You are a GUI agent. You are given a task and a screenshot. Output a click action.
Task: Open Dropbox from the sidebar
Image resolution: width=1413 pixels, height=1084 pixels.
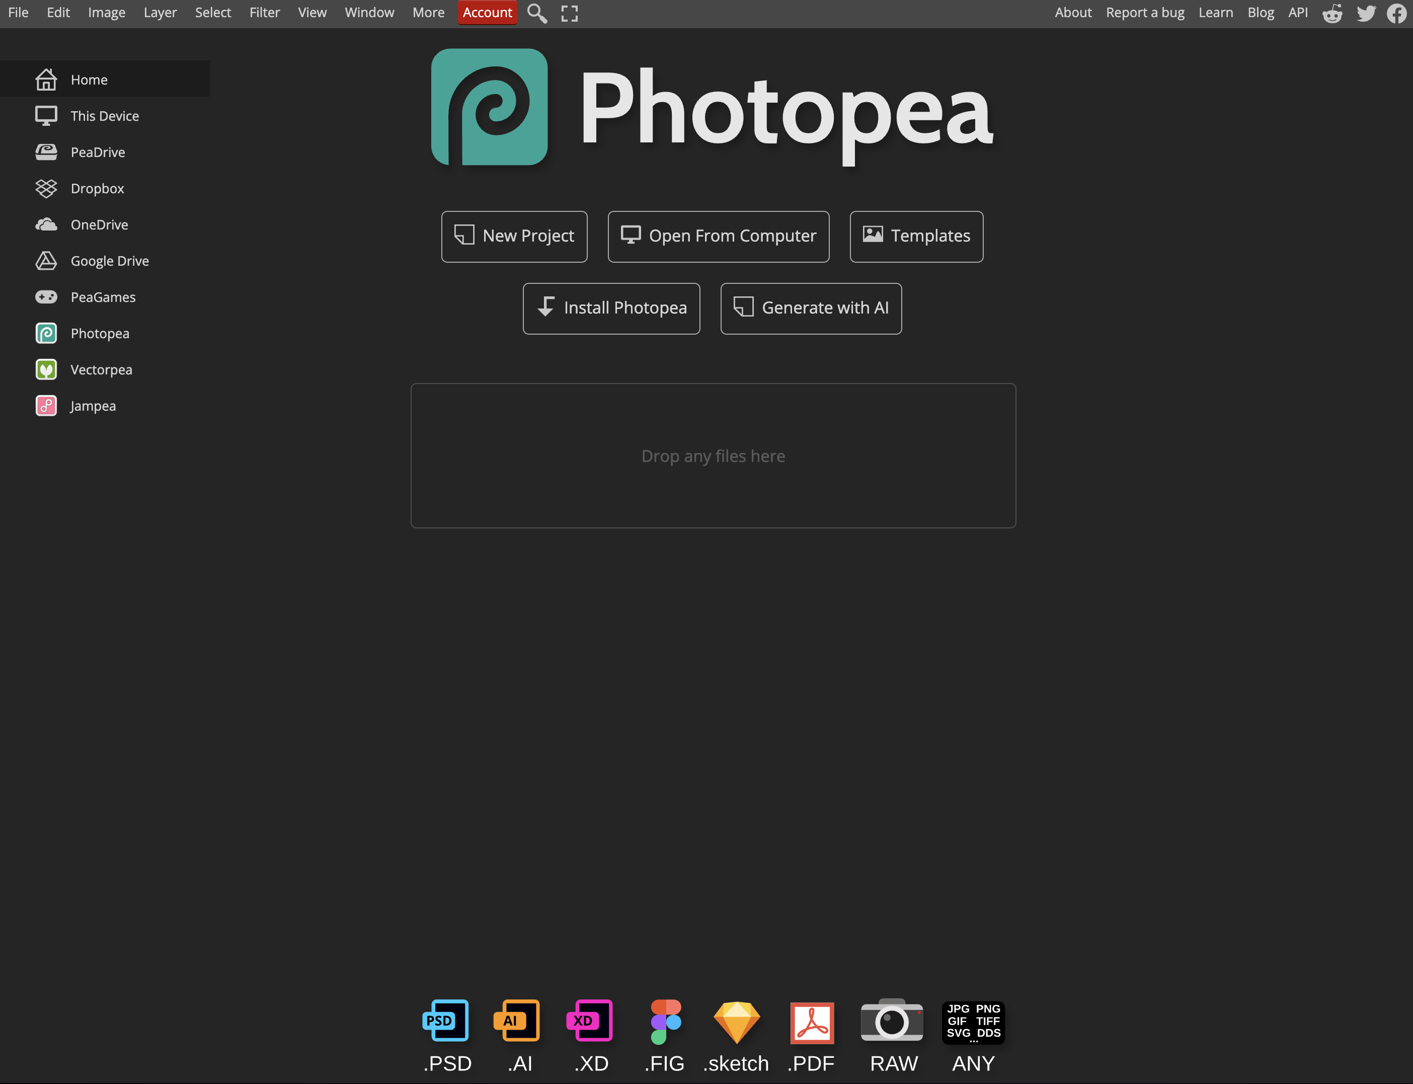coord(97,188)
